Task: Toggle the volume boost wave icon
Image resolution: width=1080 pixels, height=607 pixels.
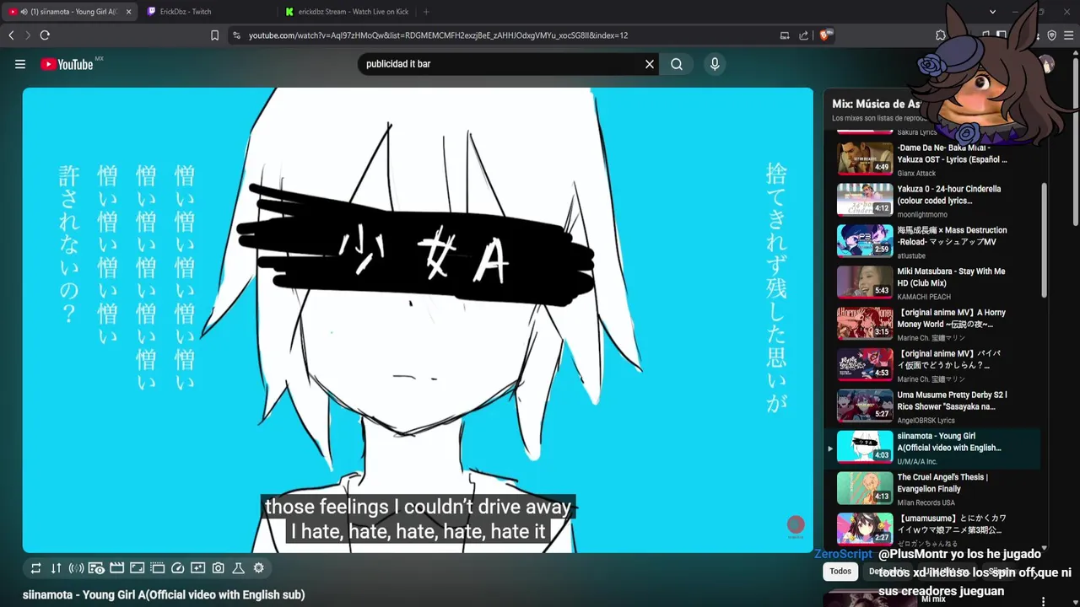Action: (x=76, y=568)
